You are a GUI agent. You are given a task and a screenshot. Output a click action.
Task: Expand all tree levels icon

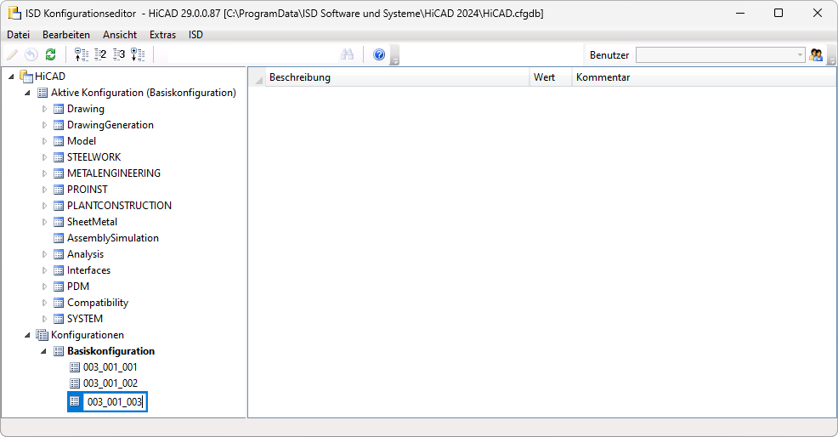click(x=138, y=54)
